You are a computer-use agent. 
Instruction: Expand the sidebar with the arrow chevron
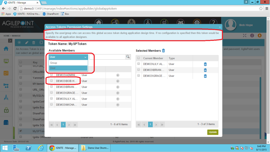point(10,41)
